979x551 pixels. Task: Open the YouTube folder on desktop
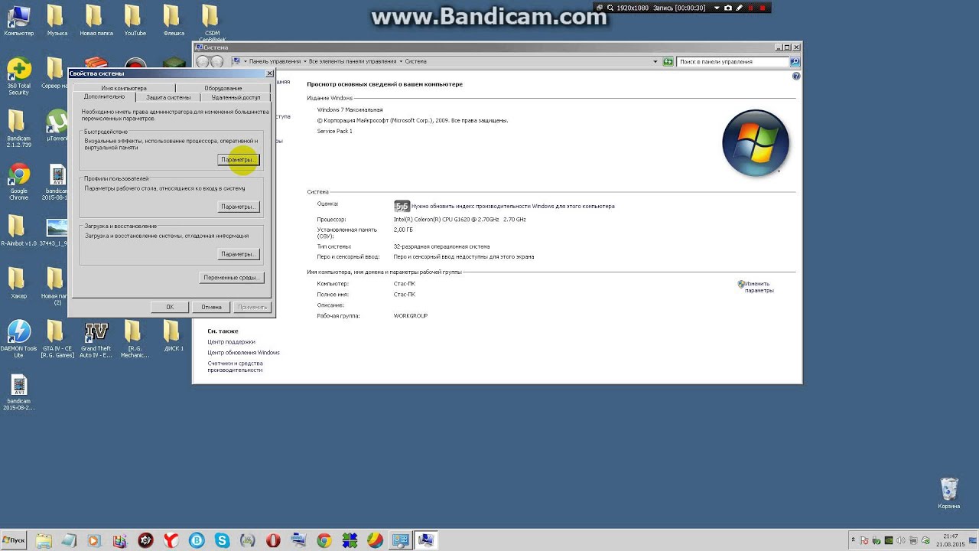(135, 21)
